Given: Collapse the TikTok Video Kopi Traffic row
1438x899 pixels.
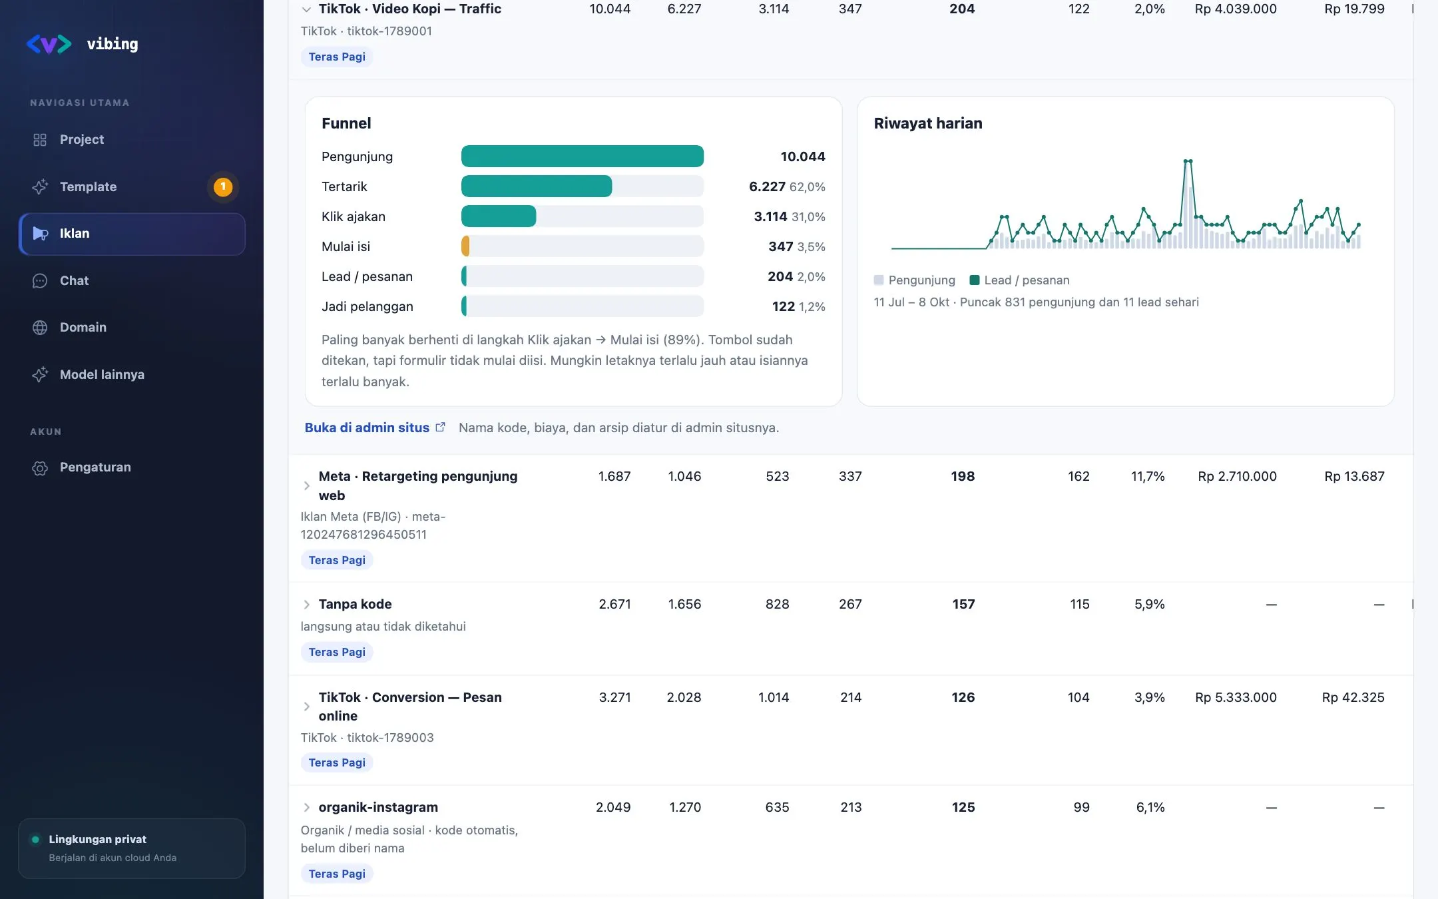Looking at the screenshot, I should (306, 9).
